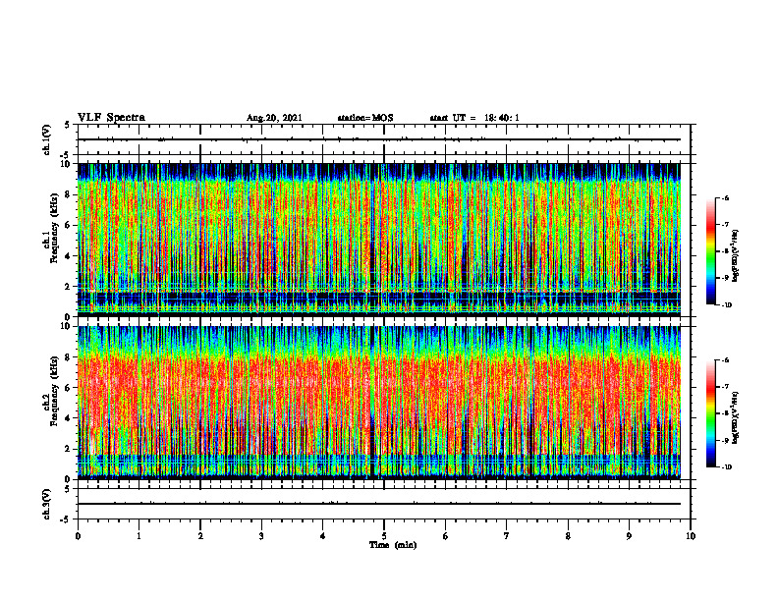
Task: Click time axis tick label "7"
Action: tap(507, 536)
